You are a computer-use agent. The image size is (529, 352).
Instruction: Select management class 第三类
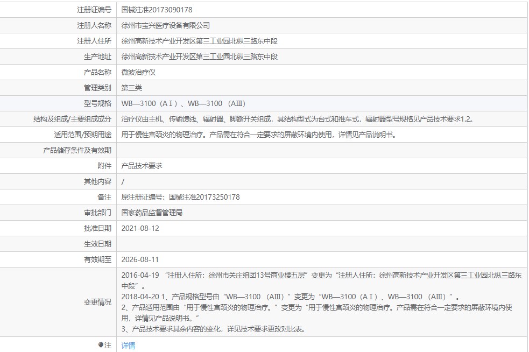coord(131,88)
